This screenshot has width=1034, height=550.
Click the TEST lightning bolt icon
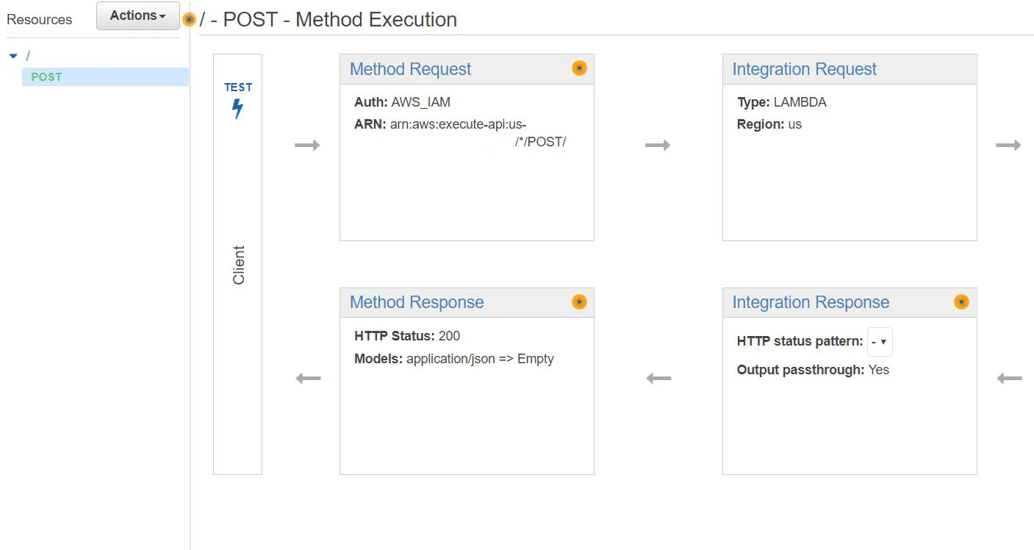coord(237,109)
